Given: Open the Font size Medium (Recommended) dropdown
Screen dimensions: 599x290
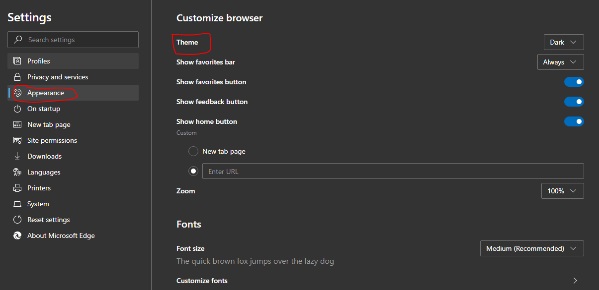Looking at the screenshot, I should click(x=532, y=248).
